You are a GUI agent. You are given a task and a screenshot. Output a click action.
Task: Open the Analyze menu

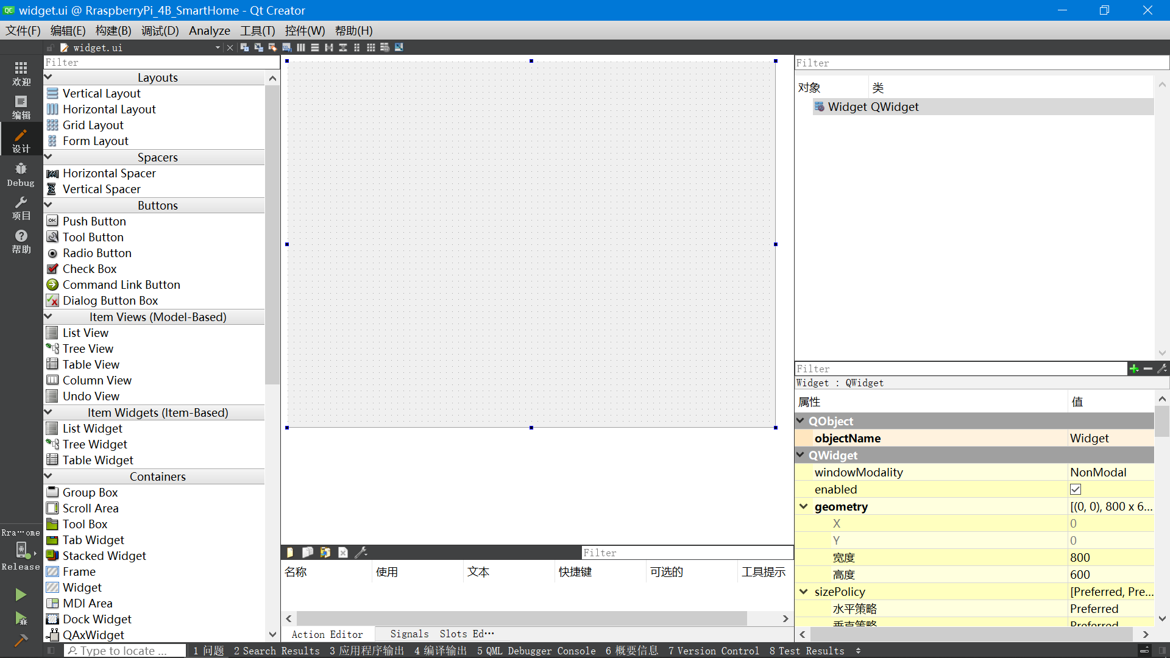coord(210,30)
